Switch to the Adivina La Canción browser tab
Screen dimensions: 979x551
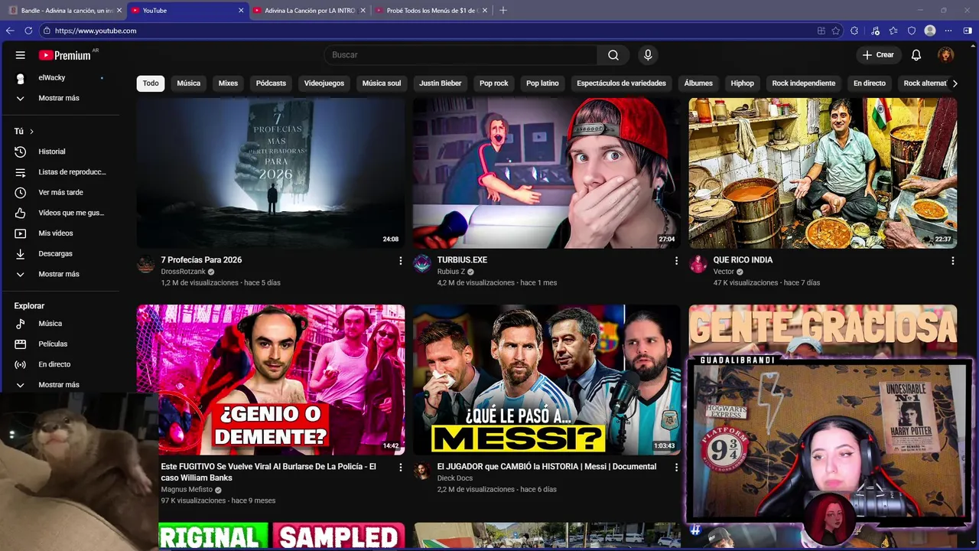click(x=309, y=11)
